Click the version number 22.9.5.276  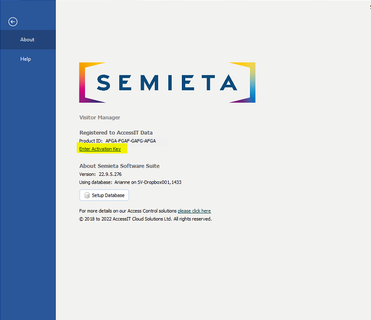click(x=110, y=174)
